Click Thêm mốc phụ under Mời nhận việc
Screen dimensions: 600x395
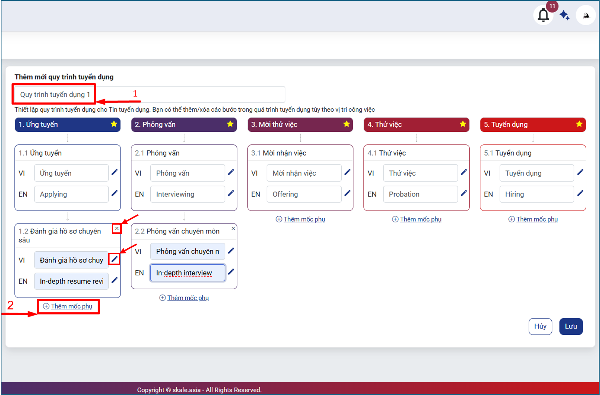pos(300,219)
